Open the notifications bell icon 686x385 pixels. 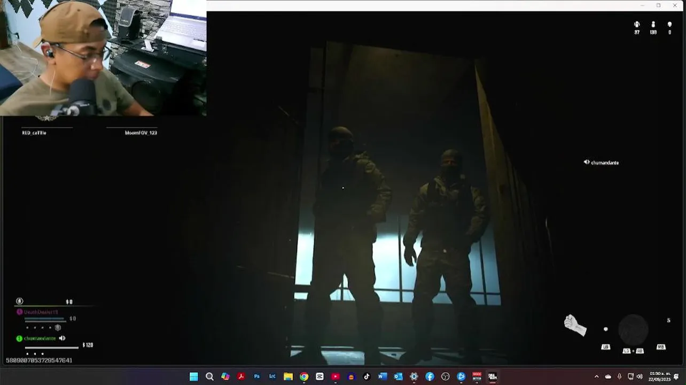click(676, 376)
